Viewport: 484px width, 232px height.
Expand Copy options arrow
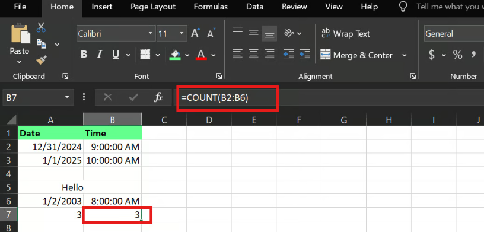57,45
